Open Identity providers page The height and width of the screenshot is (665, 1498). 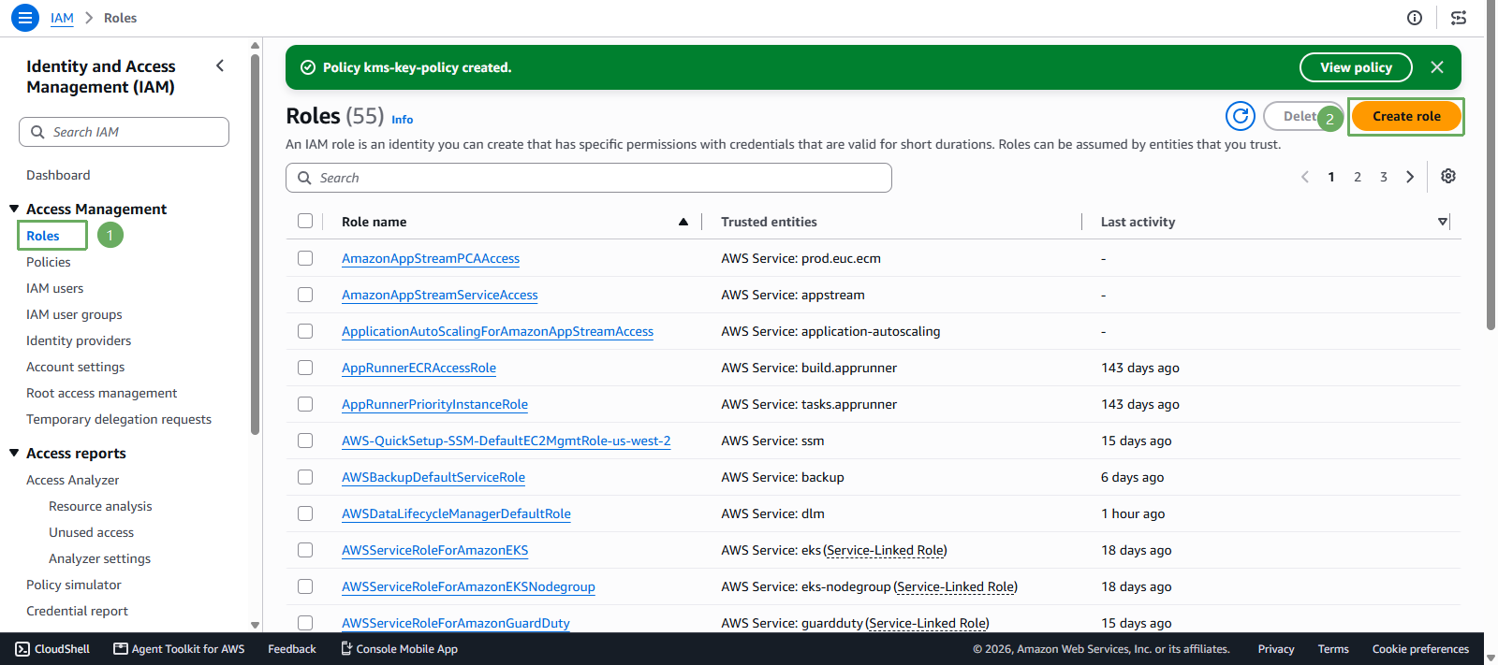click(x=79, y=340)
